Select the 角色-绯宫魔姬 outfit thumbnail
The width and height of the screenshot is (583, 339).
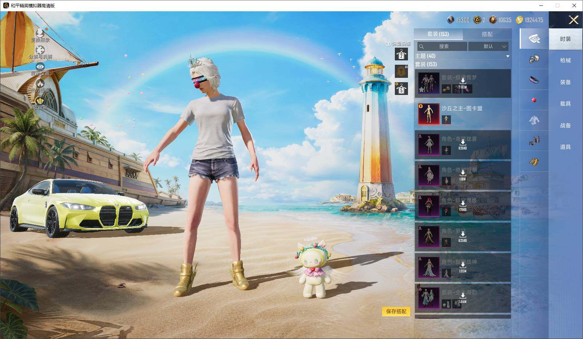[429, 206]
